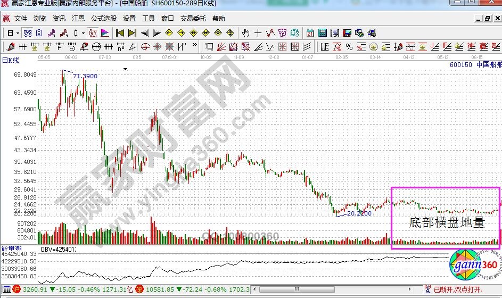
Task: Click the percent sign tool icon
Action: [x=349, y=47]
